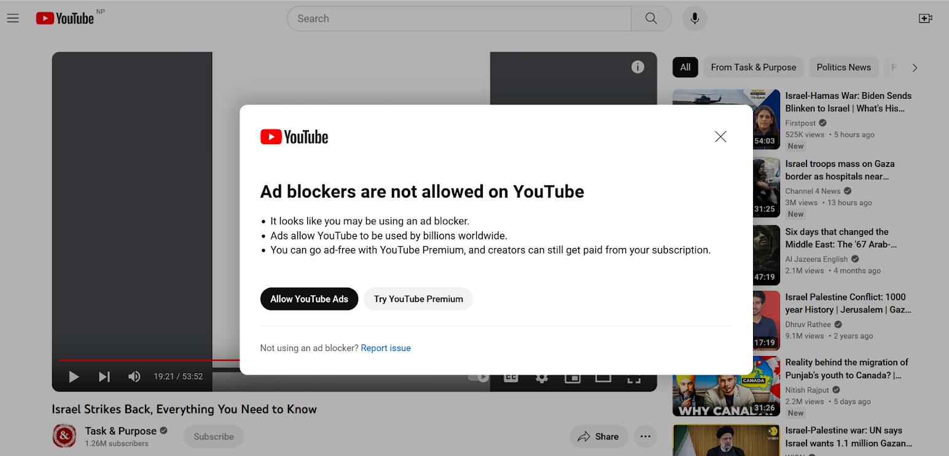Open Task & Purpose channel avatar
Screen dimensions: 949x456
(x=64, y=436)
